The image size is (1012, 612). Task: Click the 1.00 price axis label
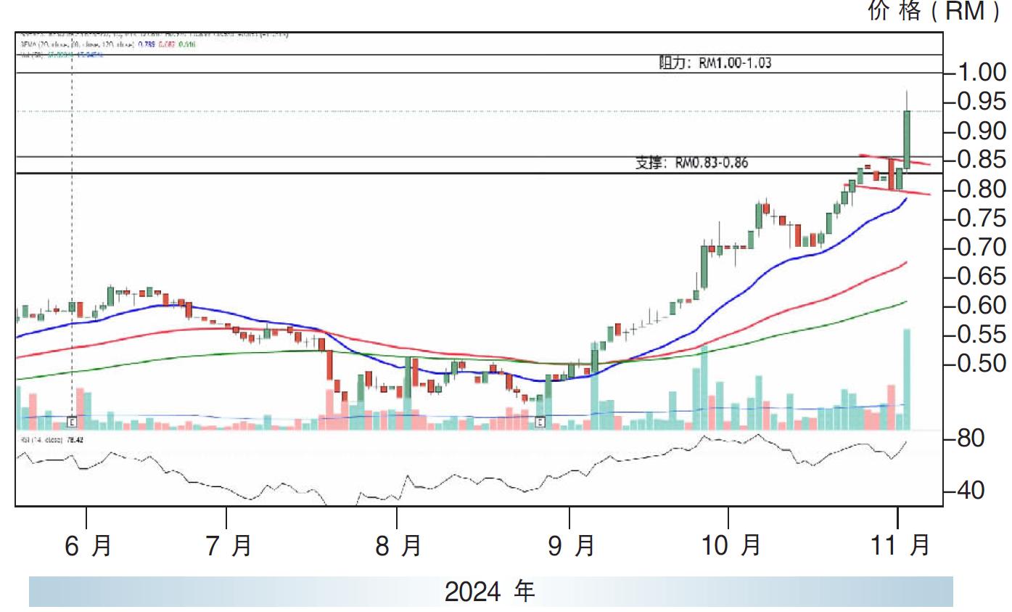[x=983, y=72]
